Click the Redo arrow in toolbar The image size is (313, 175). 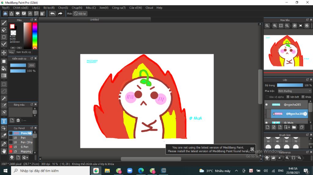pyautogui.click(x=60, y=13)
